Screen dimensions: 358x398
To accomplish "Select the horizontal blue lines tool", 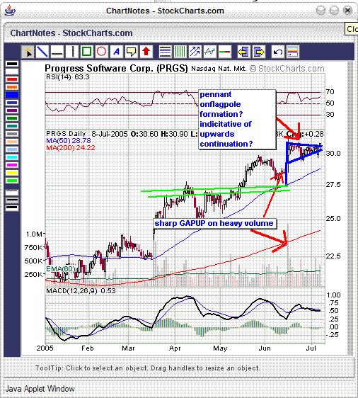I will point(165,52).
